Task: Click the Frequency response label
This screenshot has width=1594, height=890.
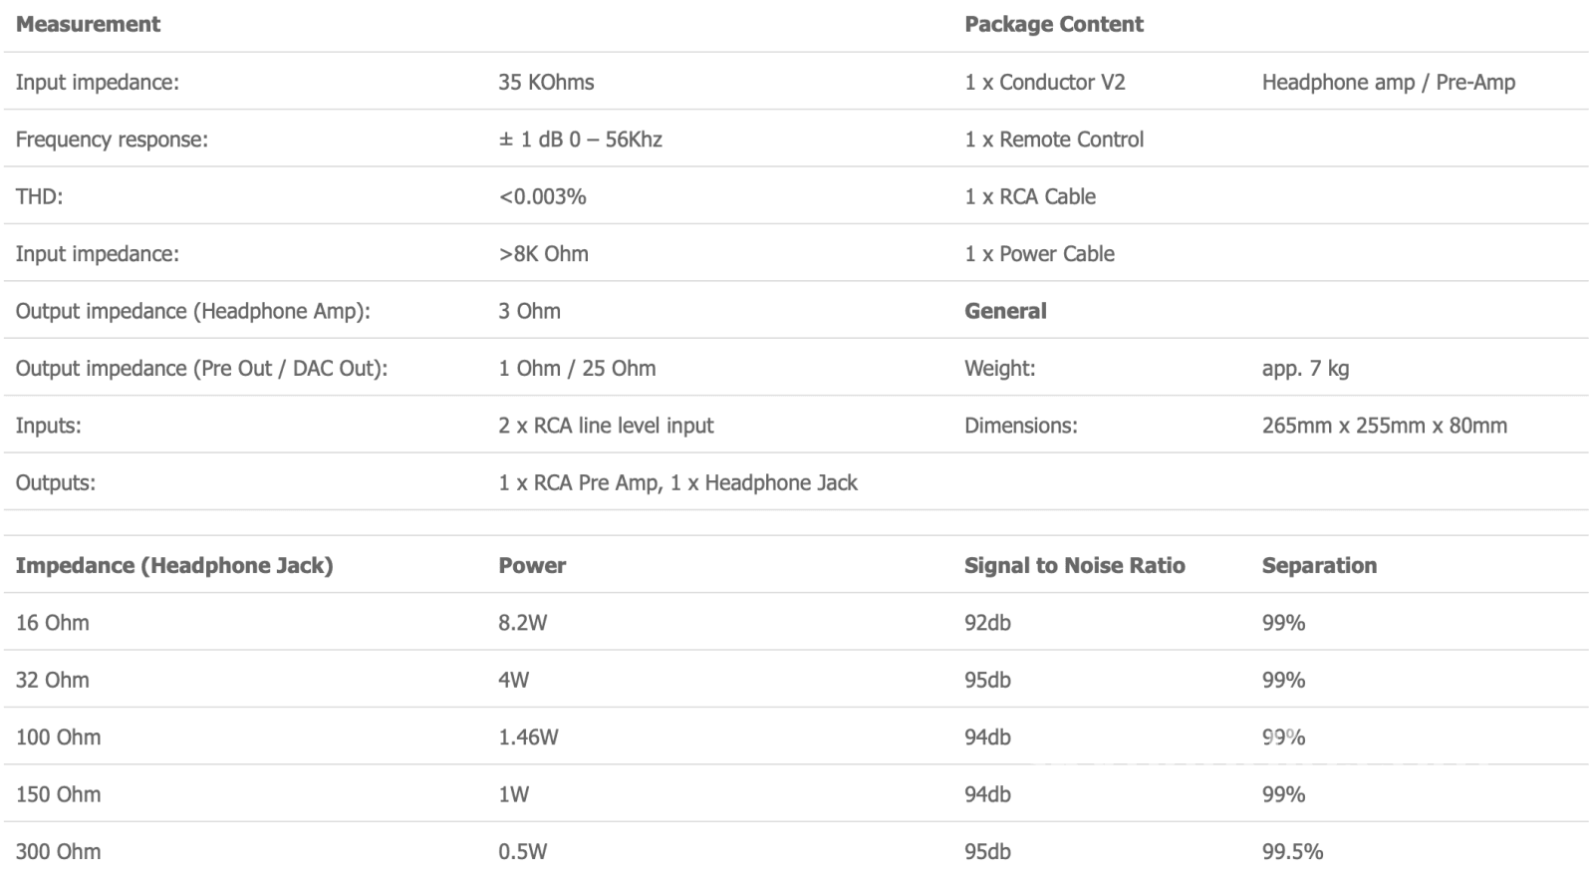Action: [112, 140]
